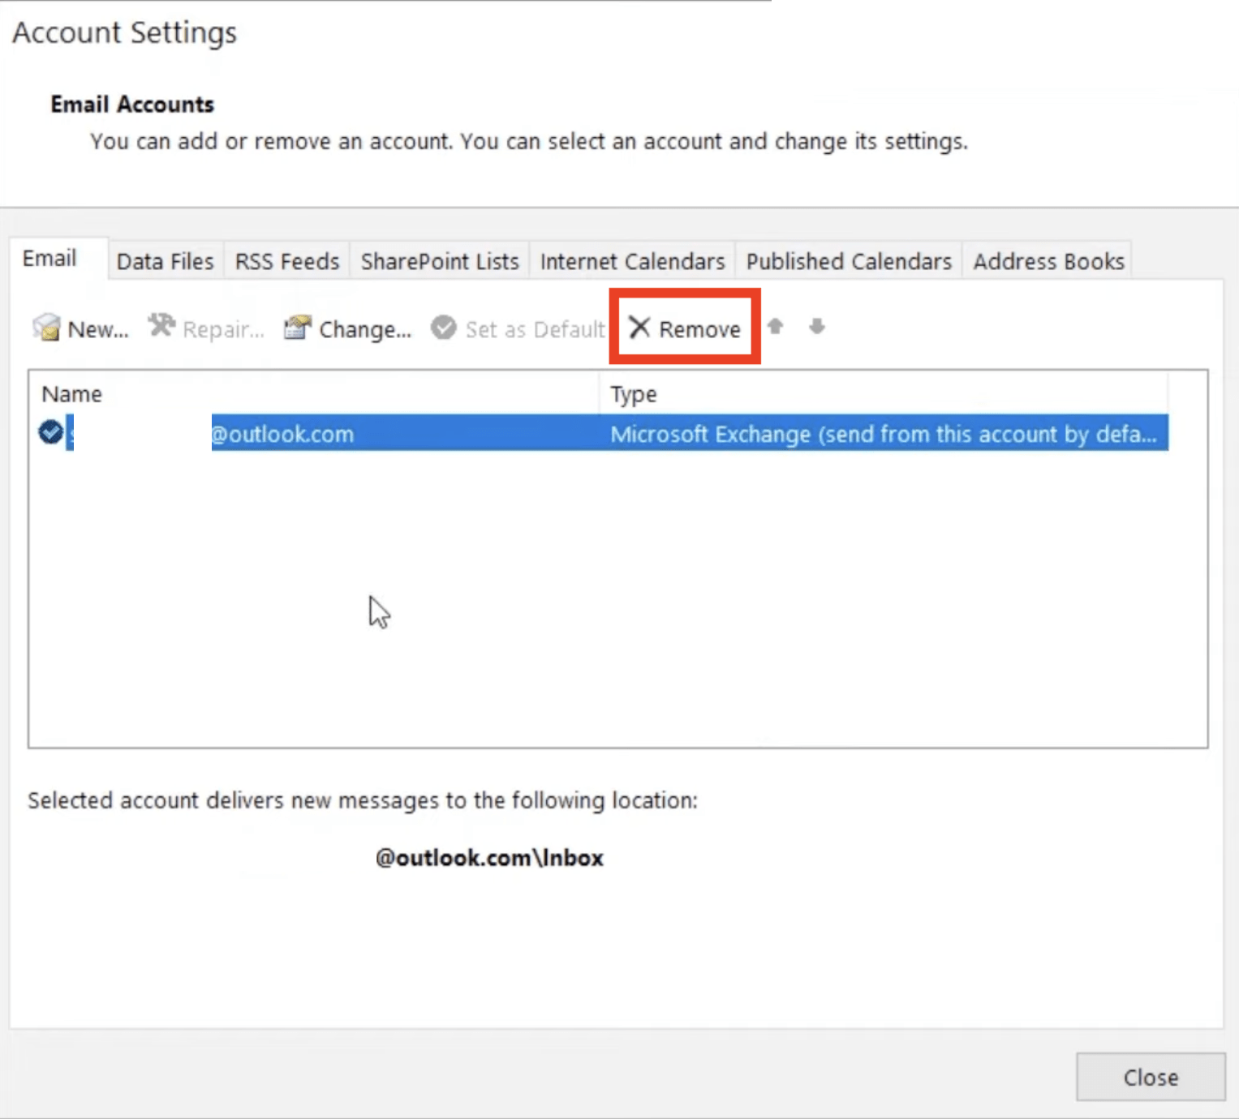
Task: Click the Remove button label
Action: [699, 329]
